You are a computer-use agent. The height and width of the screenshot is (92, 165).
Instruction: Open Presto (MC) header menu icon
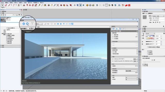click(x=137, y=31)
